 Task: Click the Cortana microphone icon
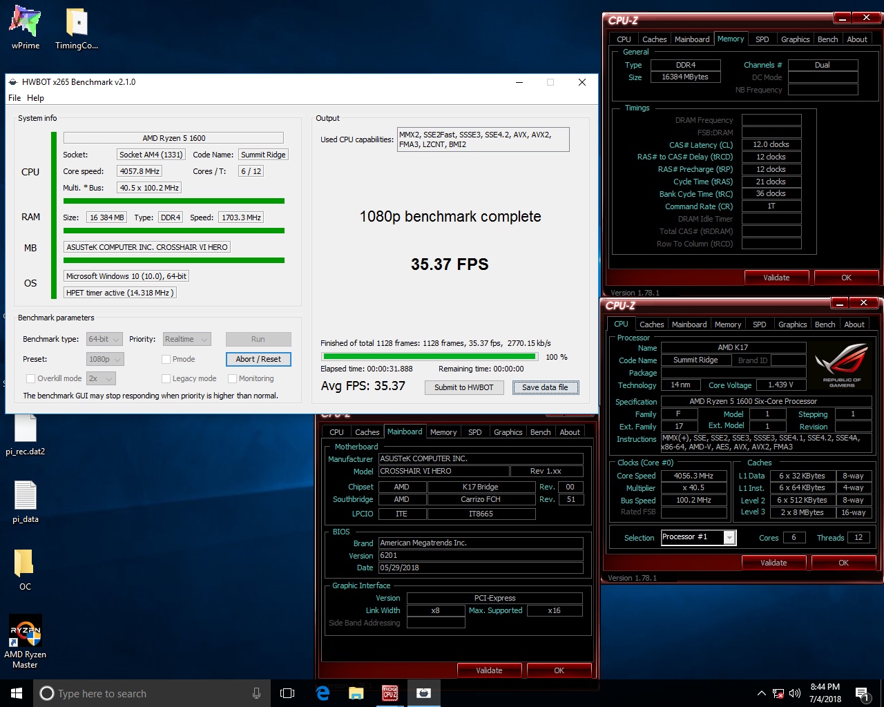pos(256,693)
